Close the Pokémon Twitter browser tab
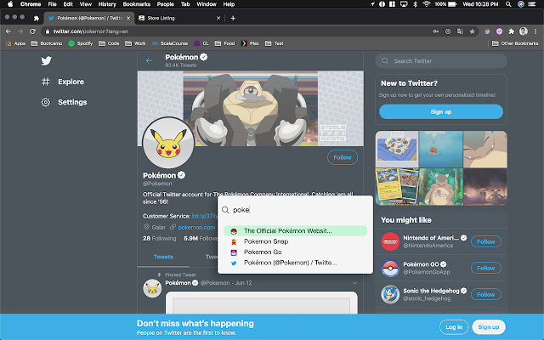This screenshot has width=544, height=340. [x=128, y=18]
